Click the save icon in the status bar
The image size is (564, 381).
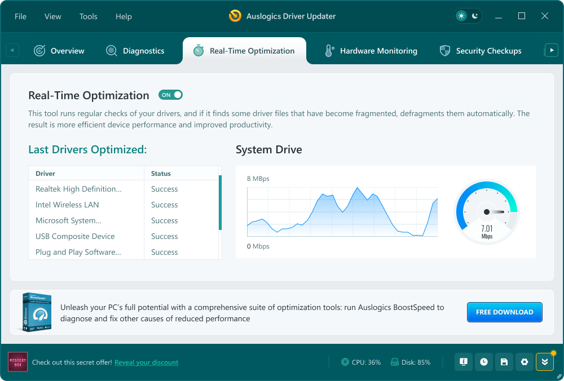[x=504, y=362]
